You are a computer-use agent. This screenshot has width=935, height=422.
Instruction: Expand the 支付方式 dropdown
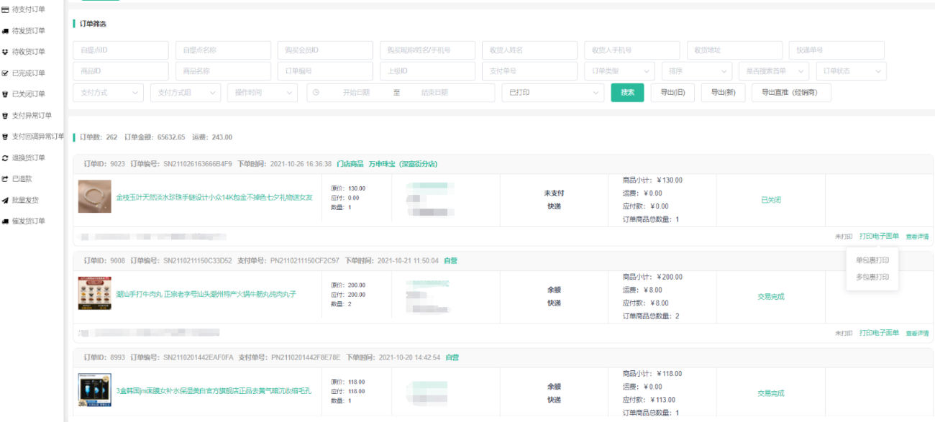click(x=108, y=93)
